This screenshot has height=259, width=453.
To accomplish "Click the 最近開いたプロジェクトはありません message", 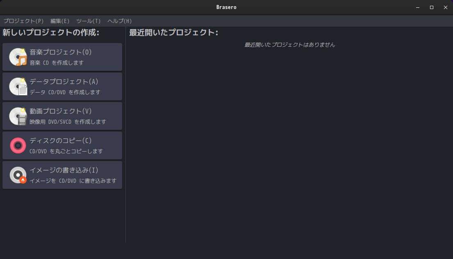I will (289, 45).
